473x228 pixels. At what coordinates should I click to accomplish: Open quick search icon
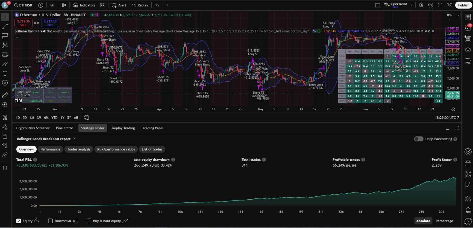click(x=421, y=5)
